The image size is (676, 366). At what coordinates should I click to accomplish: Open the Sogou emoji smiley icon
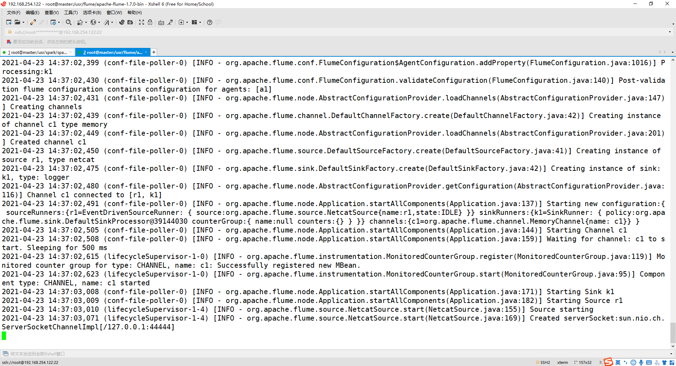[633, 362]
